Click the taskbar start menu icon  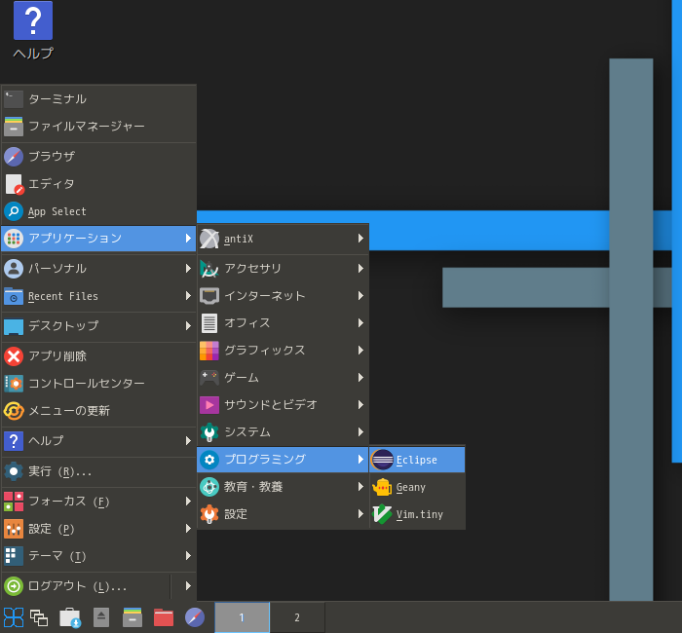pyautogui.click(x=14, y=617)
